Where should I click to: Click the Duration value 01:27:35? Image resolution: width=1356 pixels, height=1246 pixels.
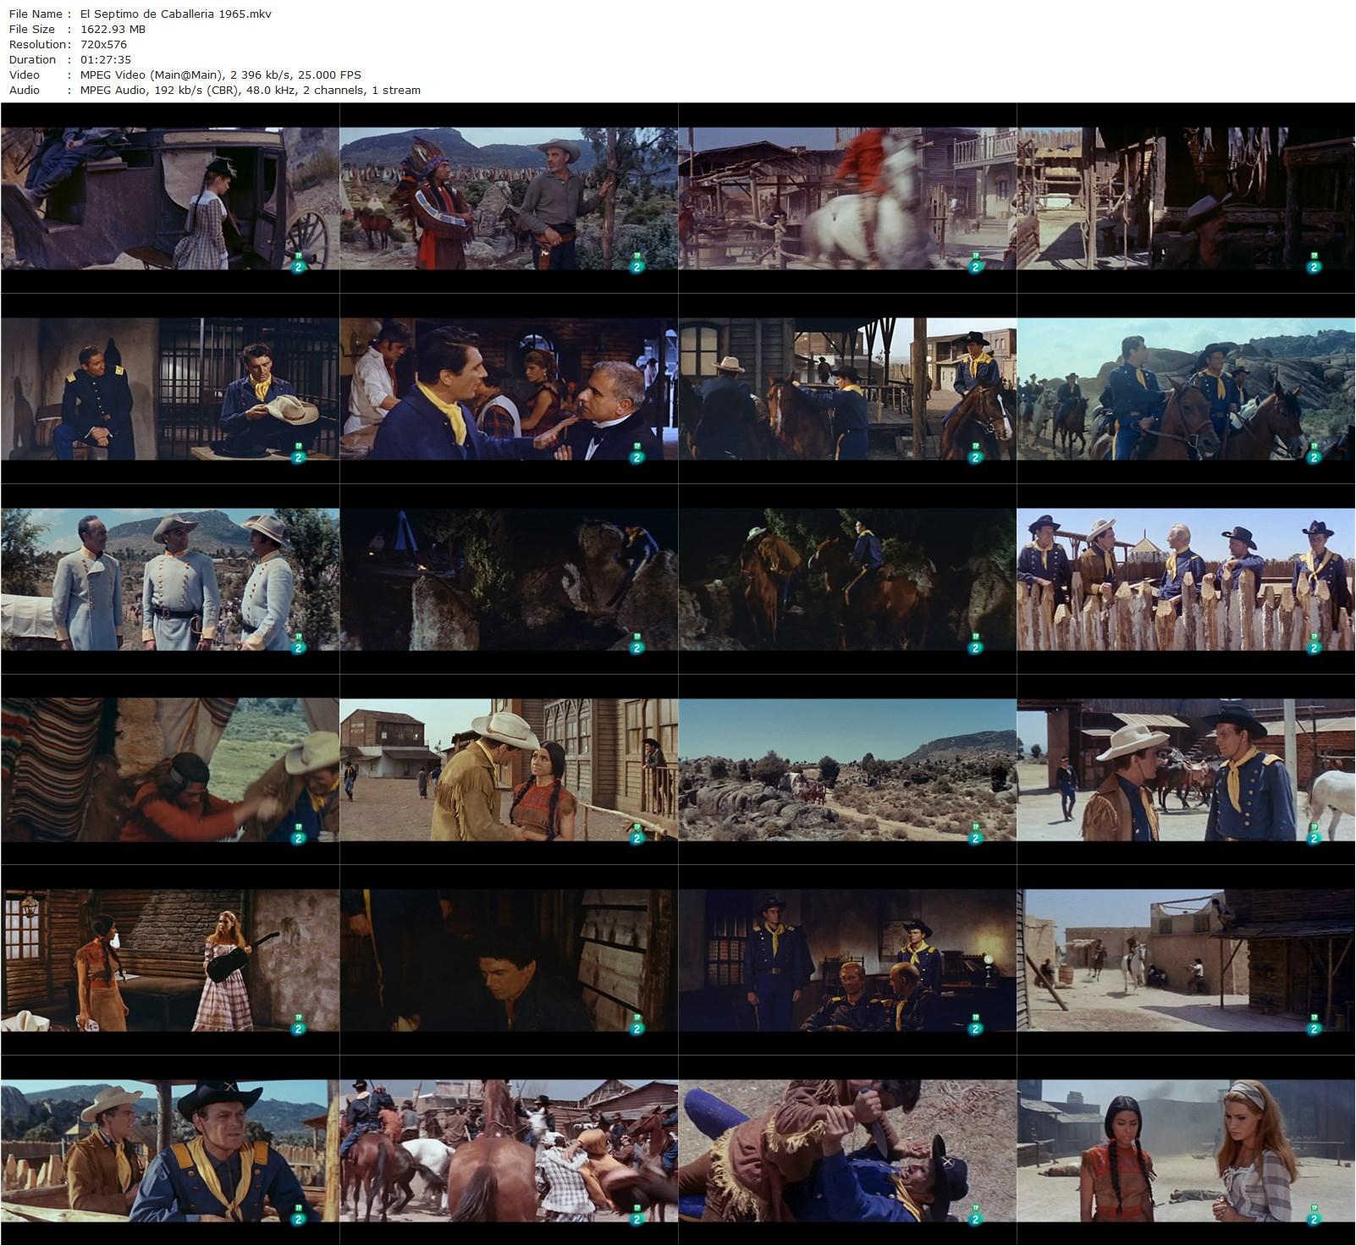click(106, 59)
